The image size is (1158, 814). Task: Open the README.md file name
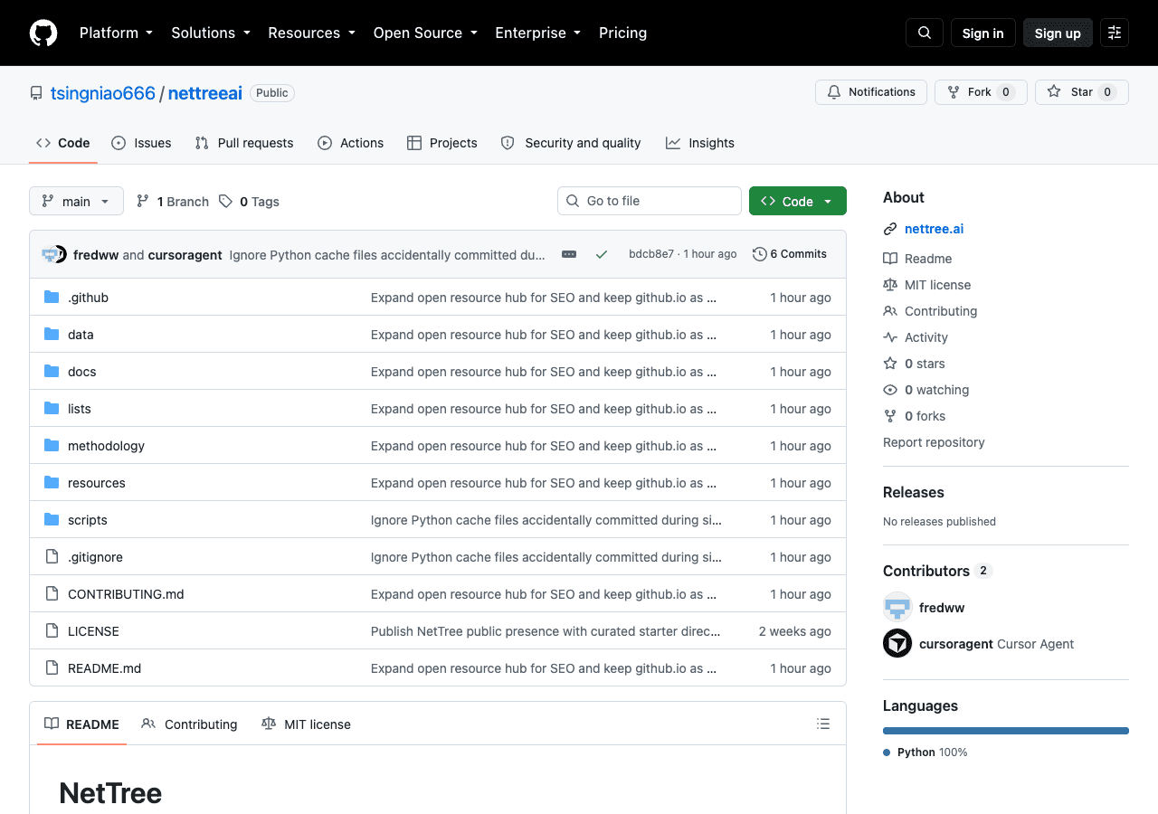coord(105,668)
